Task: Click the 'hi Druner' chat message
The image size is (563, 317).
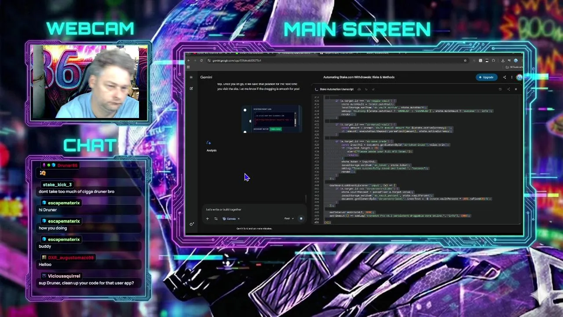Action: [48, 210]
